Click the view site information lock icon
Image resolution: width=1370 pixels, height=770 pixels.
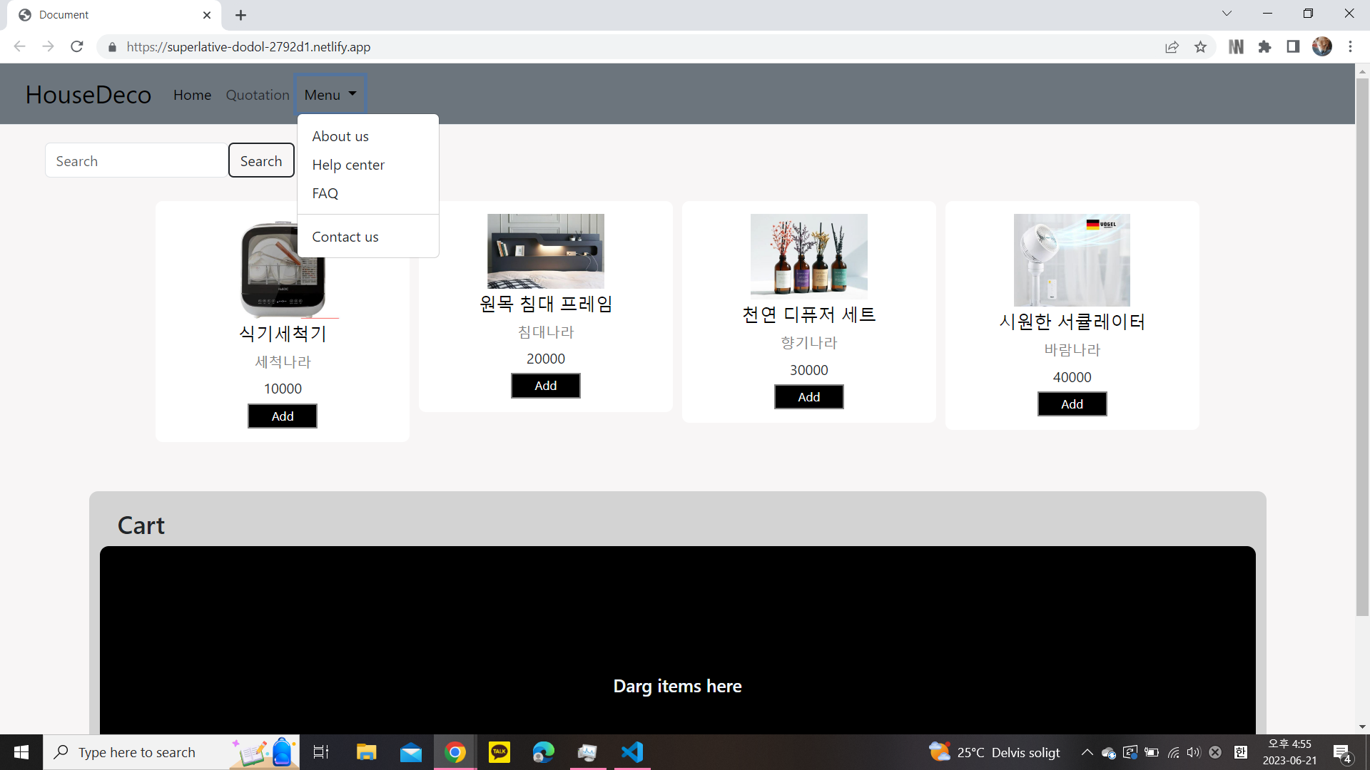pos(112,46)
